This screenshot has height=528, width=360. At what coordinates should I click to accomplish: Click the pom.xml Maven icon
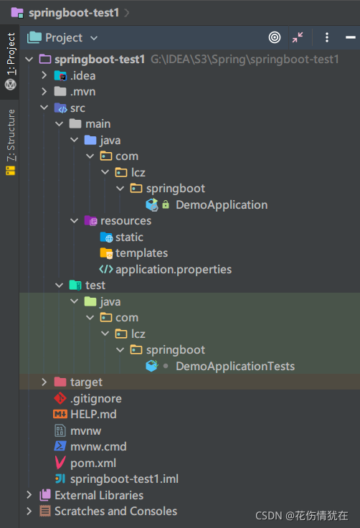60,463
